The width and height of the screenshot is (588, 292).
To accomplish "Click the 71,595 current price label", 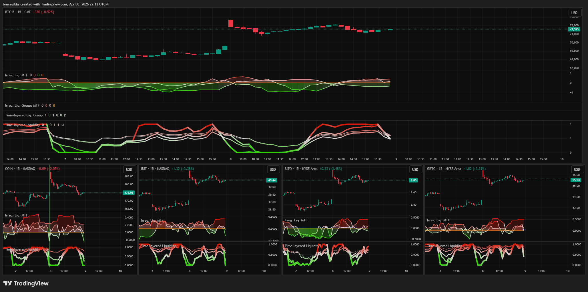I will (x=574, y=29).
